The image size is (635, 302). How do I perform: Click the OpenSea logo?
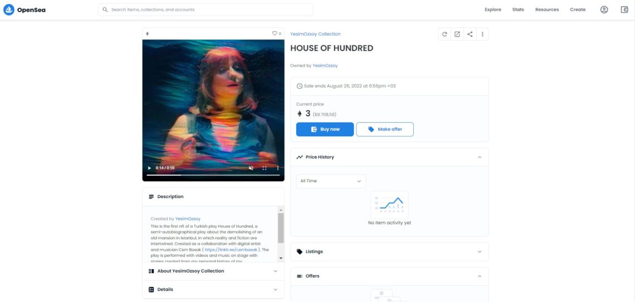pos(25,9)
